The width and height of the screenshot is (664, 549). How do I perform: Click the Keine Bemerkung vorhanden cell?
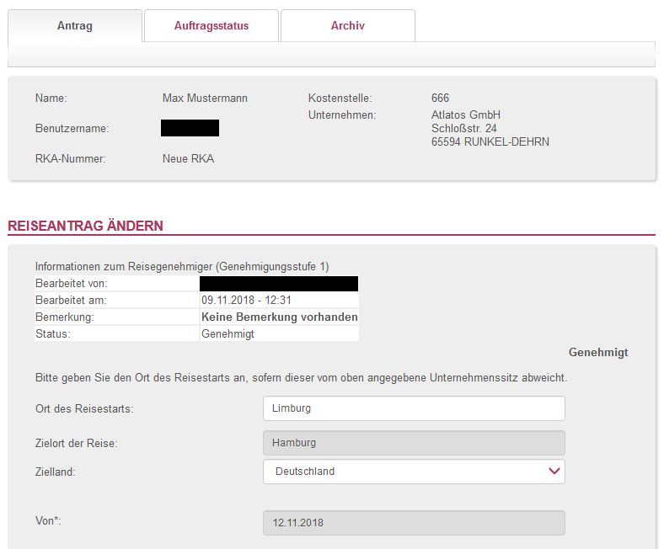pos(279,317)
